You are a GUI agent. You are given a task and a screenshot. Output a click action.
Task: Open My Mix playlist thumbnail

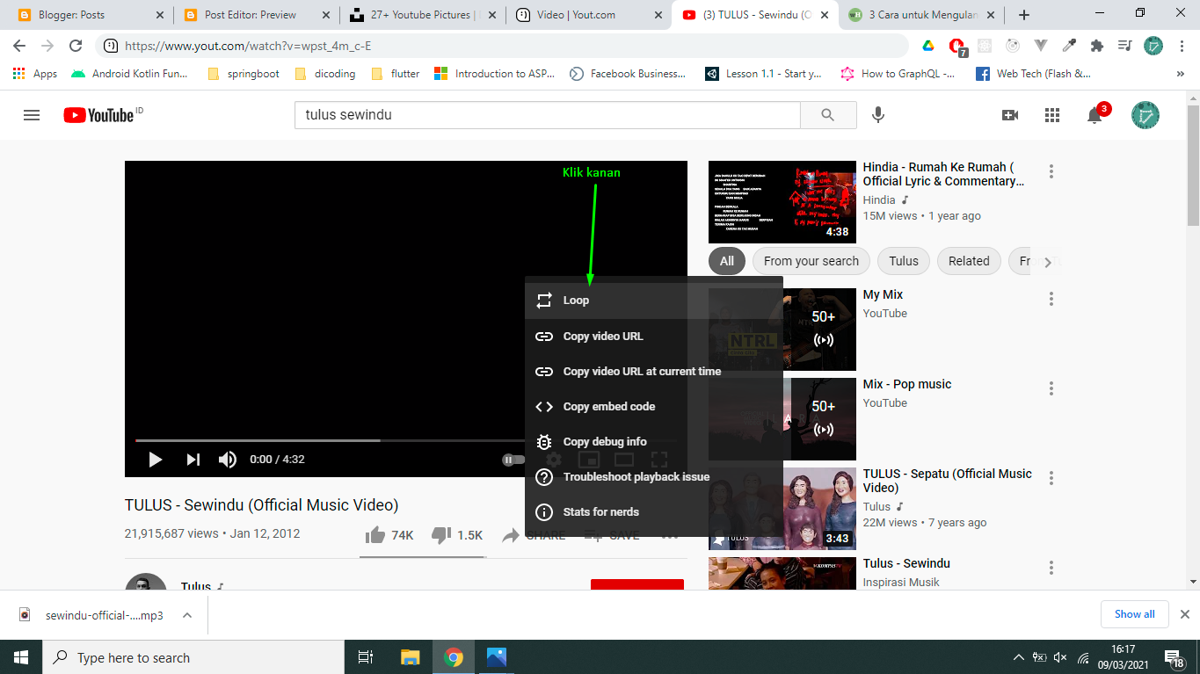click(782, 330)
